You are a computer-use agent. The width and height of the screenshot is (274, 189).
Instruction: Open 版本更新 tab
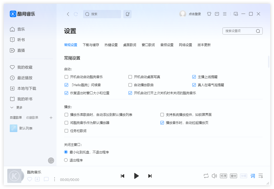point(204,45)
